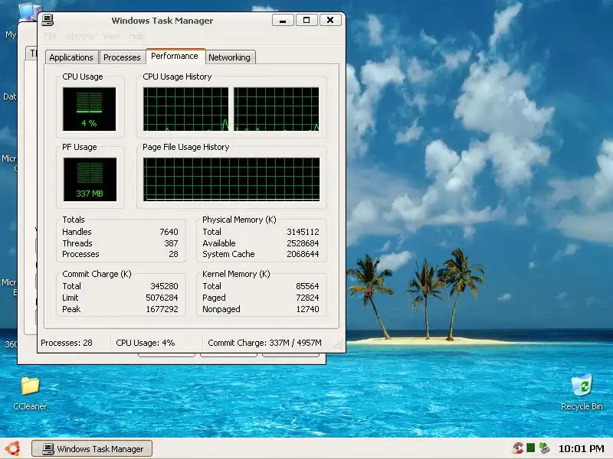Click Kernel Memory Nonpaged value 12740
The image size is (613, 459).
pos(308,309)
